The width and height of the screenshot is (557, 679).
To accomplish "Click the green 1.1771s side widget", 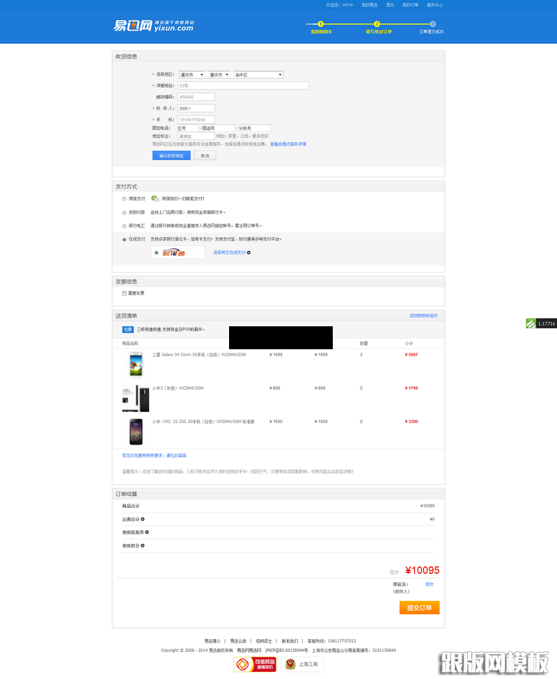I will click(x=541, y=323).
